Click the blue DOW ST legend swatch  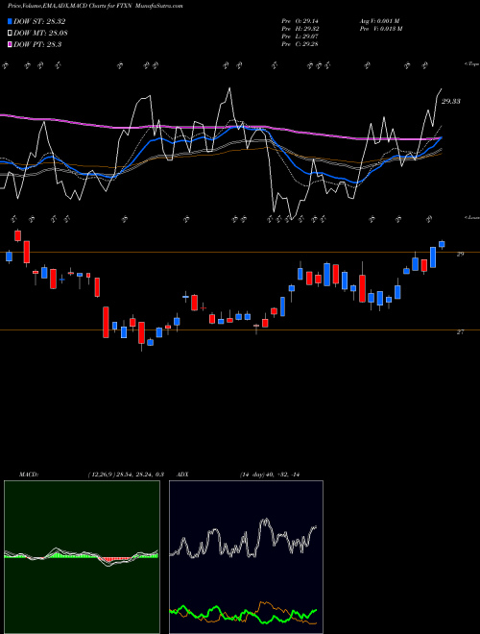[10, 22]
